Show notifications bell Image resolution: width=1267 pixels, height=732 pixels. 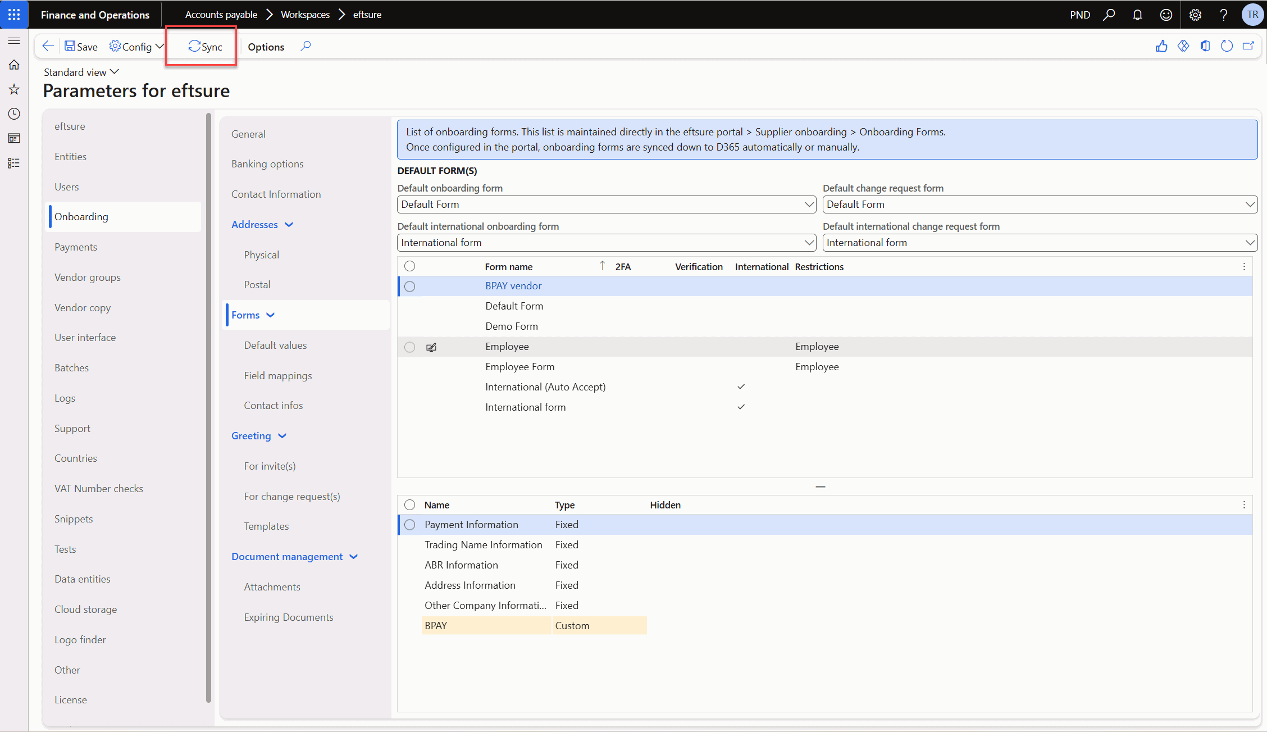(1137, 15)
